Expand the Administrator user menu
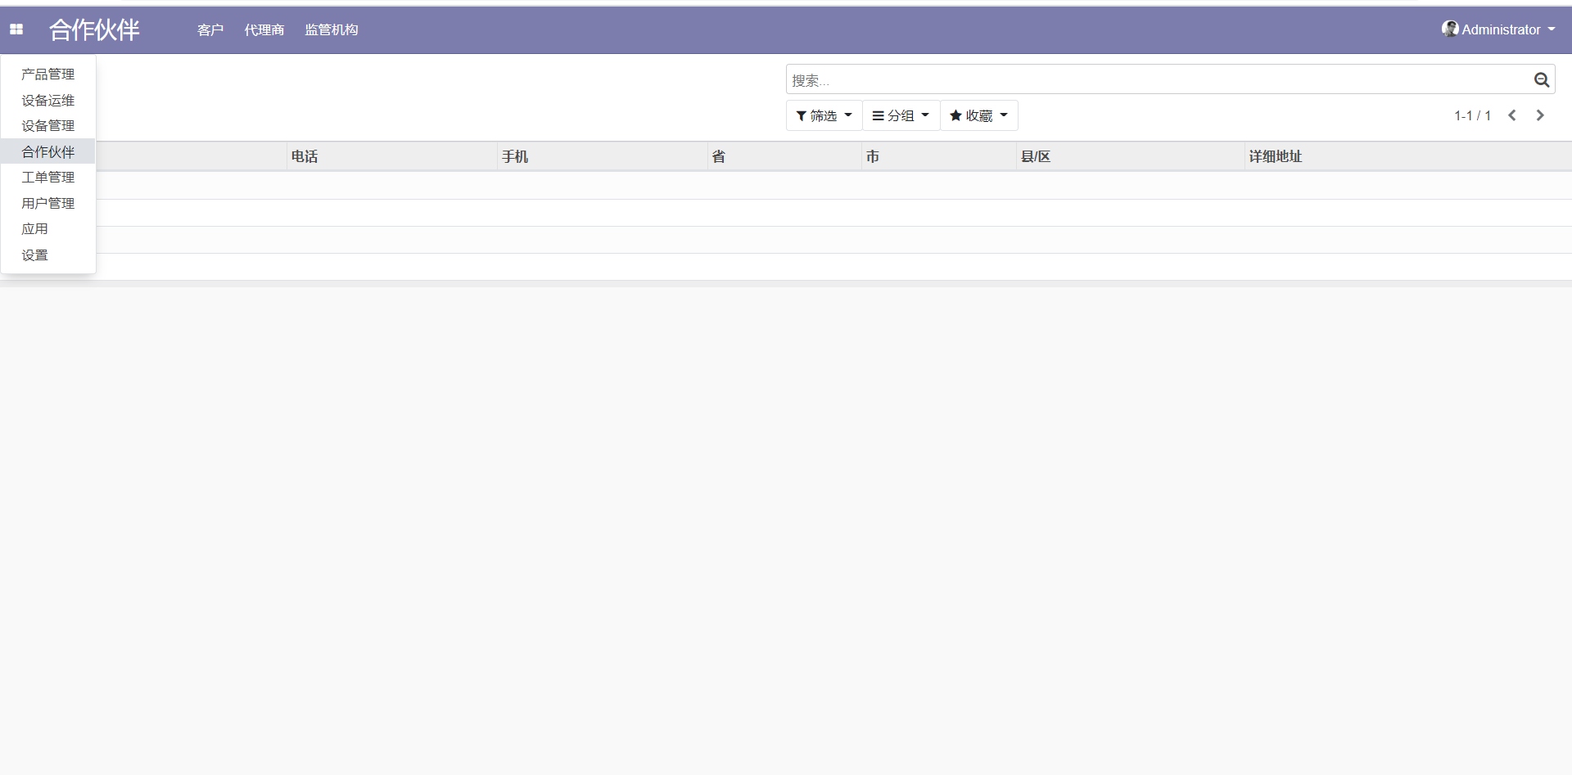This screenshot has height=775, width=1572. [1498, 29]
